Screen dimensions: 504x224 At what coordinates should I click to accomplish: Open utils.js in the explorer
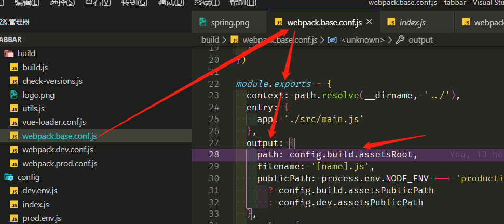[33, 109]
